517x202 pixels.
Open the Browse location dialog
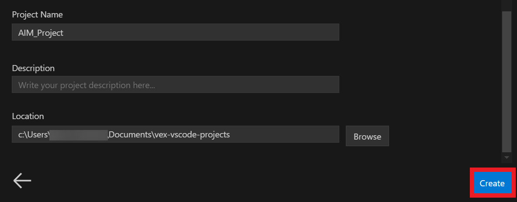pyautogui.click(x=367, y=136)
